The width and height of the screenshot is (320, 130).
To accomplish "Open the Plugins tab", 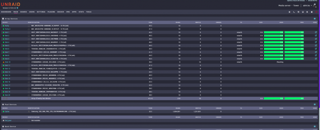I will point(51,12).
